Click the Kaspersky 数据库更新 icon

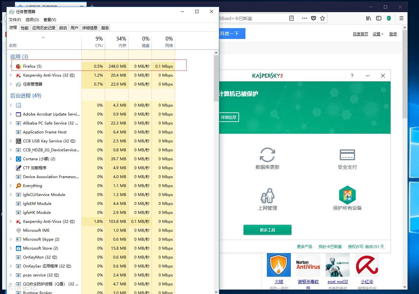coord(268,155)
